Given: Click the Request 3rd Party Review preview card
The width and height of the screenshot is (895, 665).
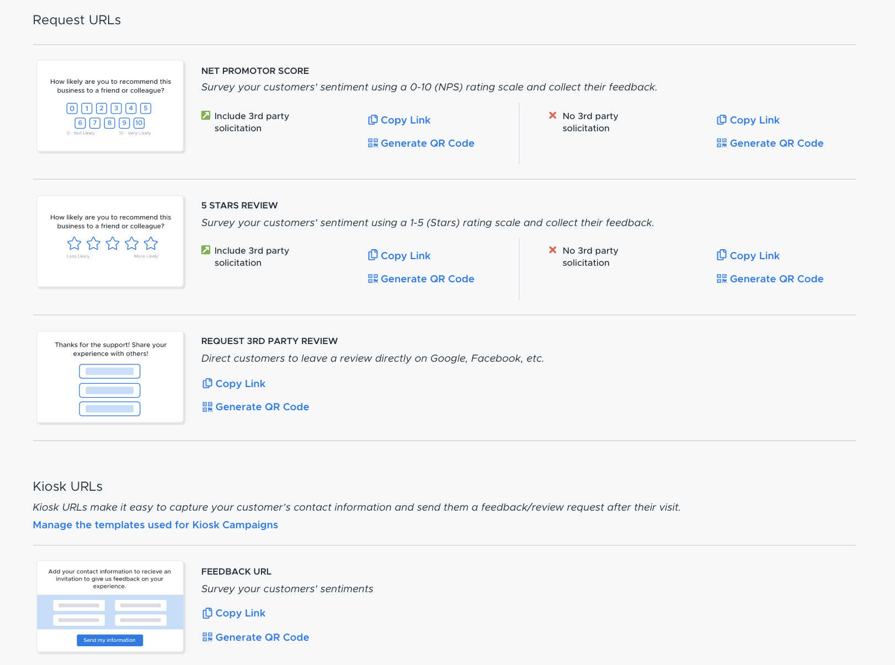Looking at the screenshot, I should pyautogui.click(x=110, y=377).
